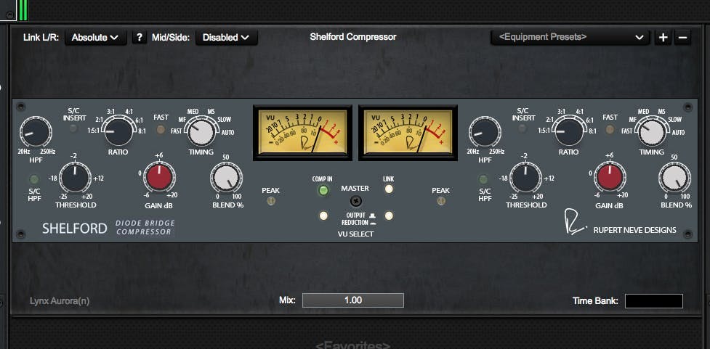This screenshot has width=710, height=349.
Task: Click the left THRESHOLD knob
Action: 76,178
